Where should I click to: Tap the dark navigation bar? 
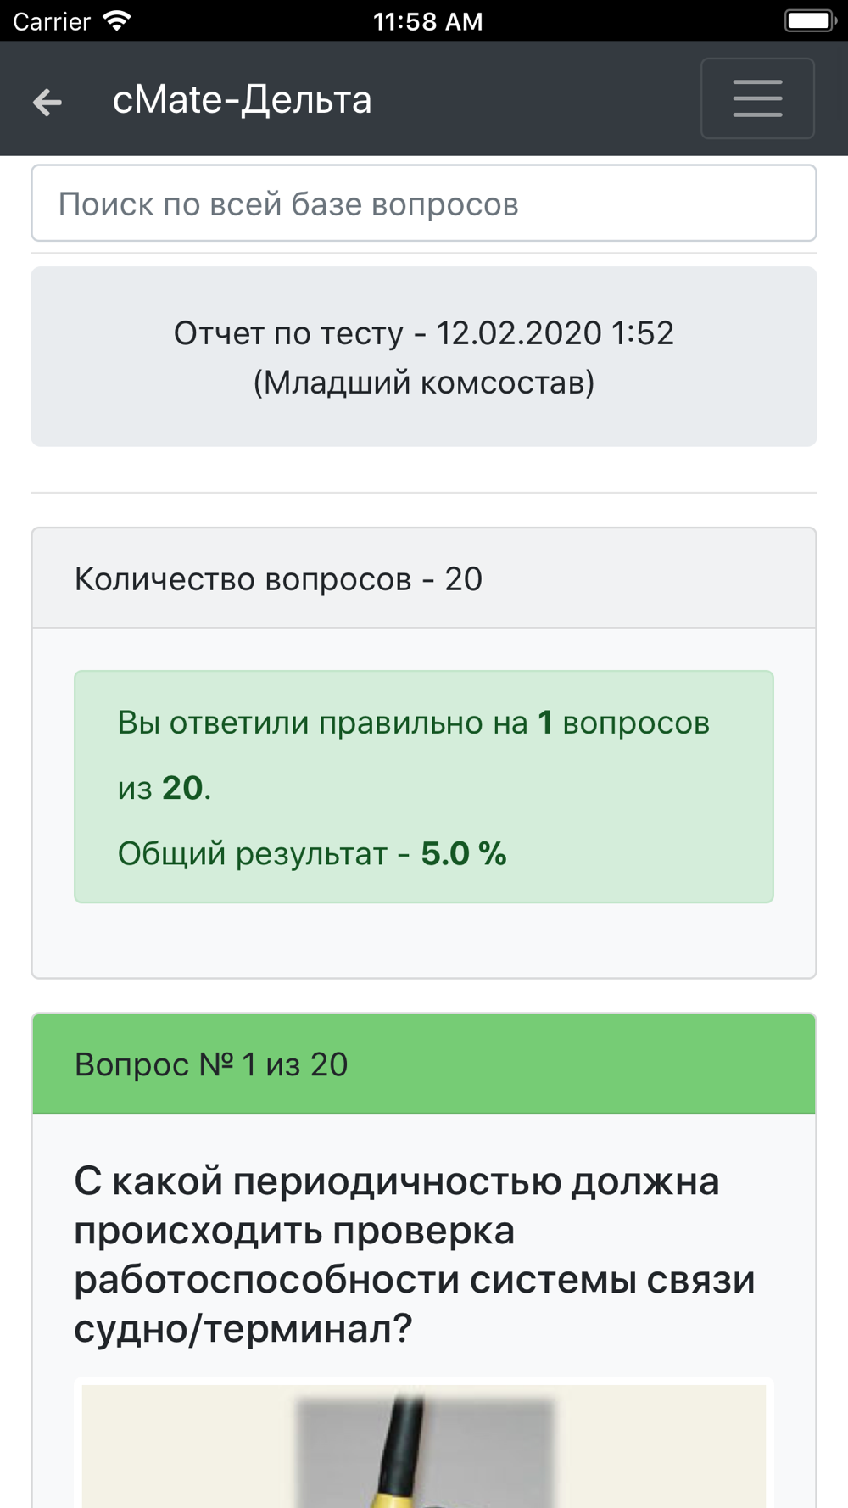424,98
